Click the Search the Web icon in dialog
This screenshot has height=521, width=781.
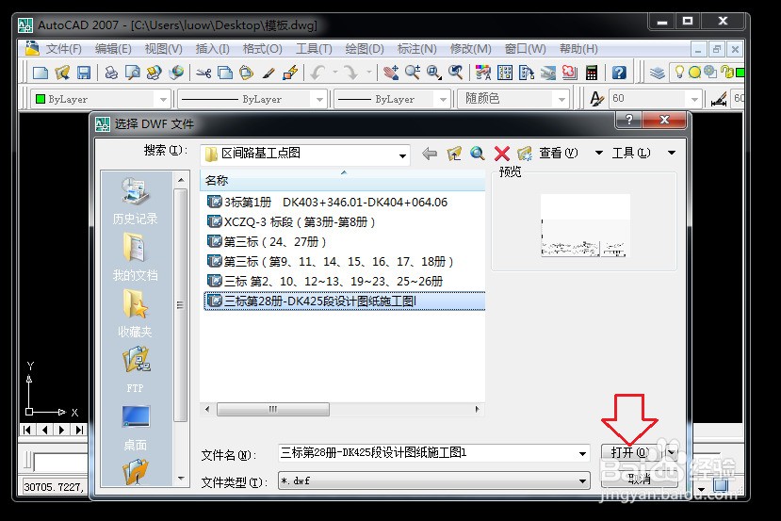click(x=478, y=154)
